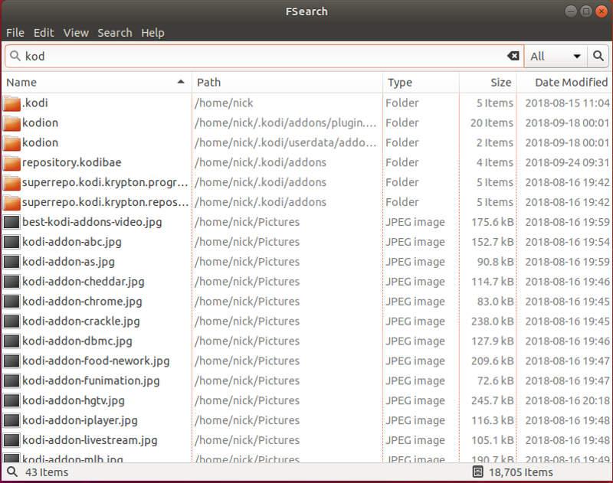Click the image icon for kodi-addon-chrome.jpg
Screen dimensions: 613x483
[10, 302]
